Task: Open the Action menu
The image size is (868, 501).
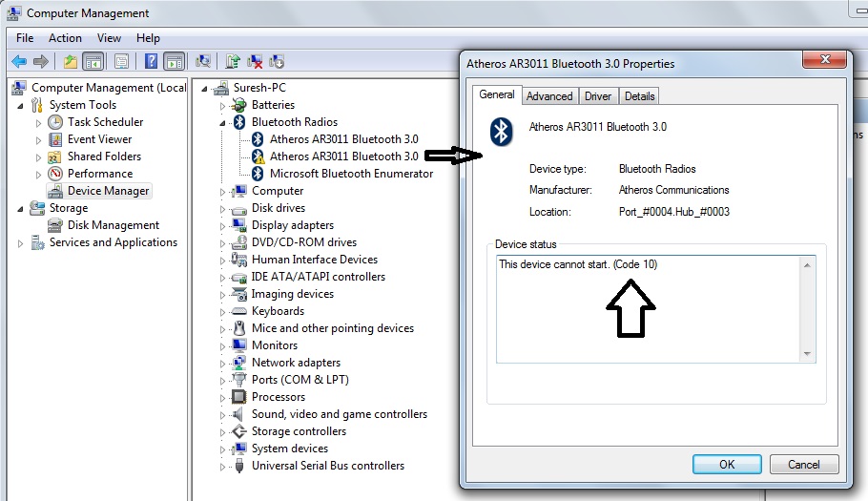Action: pos(65,37)
